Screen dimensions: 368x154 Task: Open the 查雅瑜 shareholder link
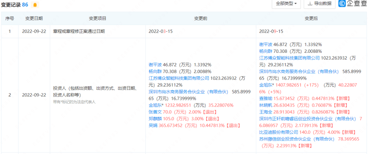click(x=265, y=98)
